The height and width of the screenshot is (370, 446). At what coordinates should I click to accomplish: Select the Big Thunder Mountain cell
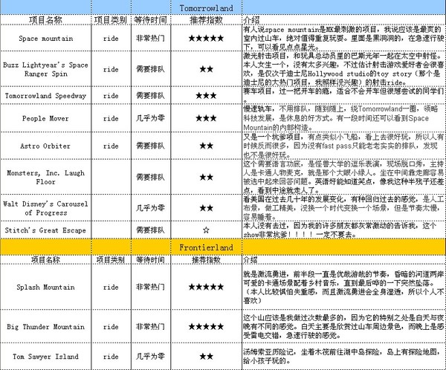coord(46,326)
